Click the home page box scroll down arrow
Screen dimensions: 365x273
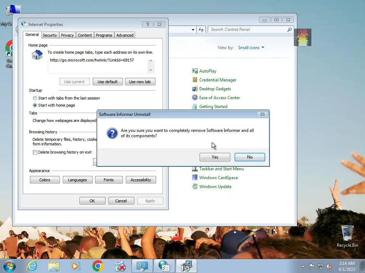(x=151, y=70)
